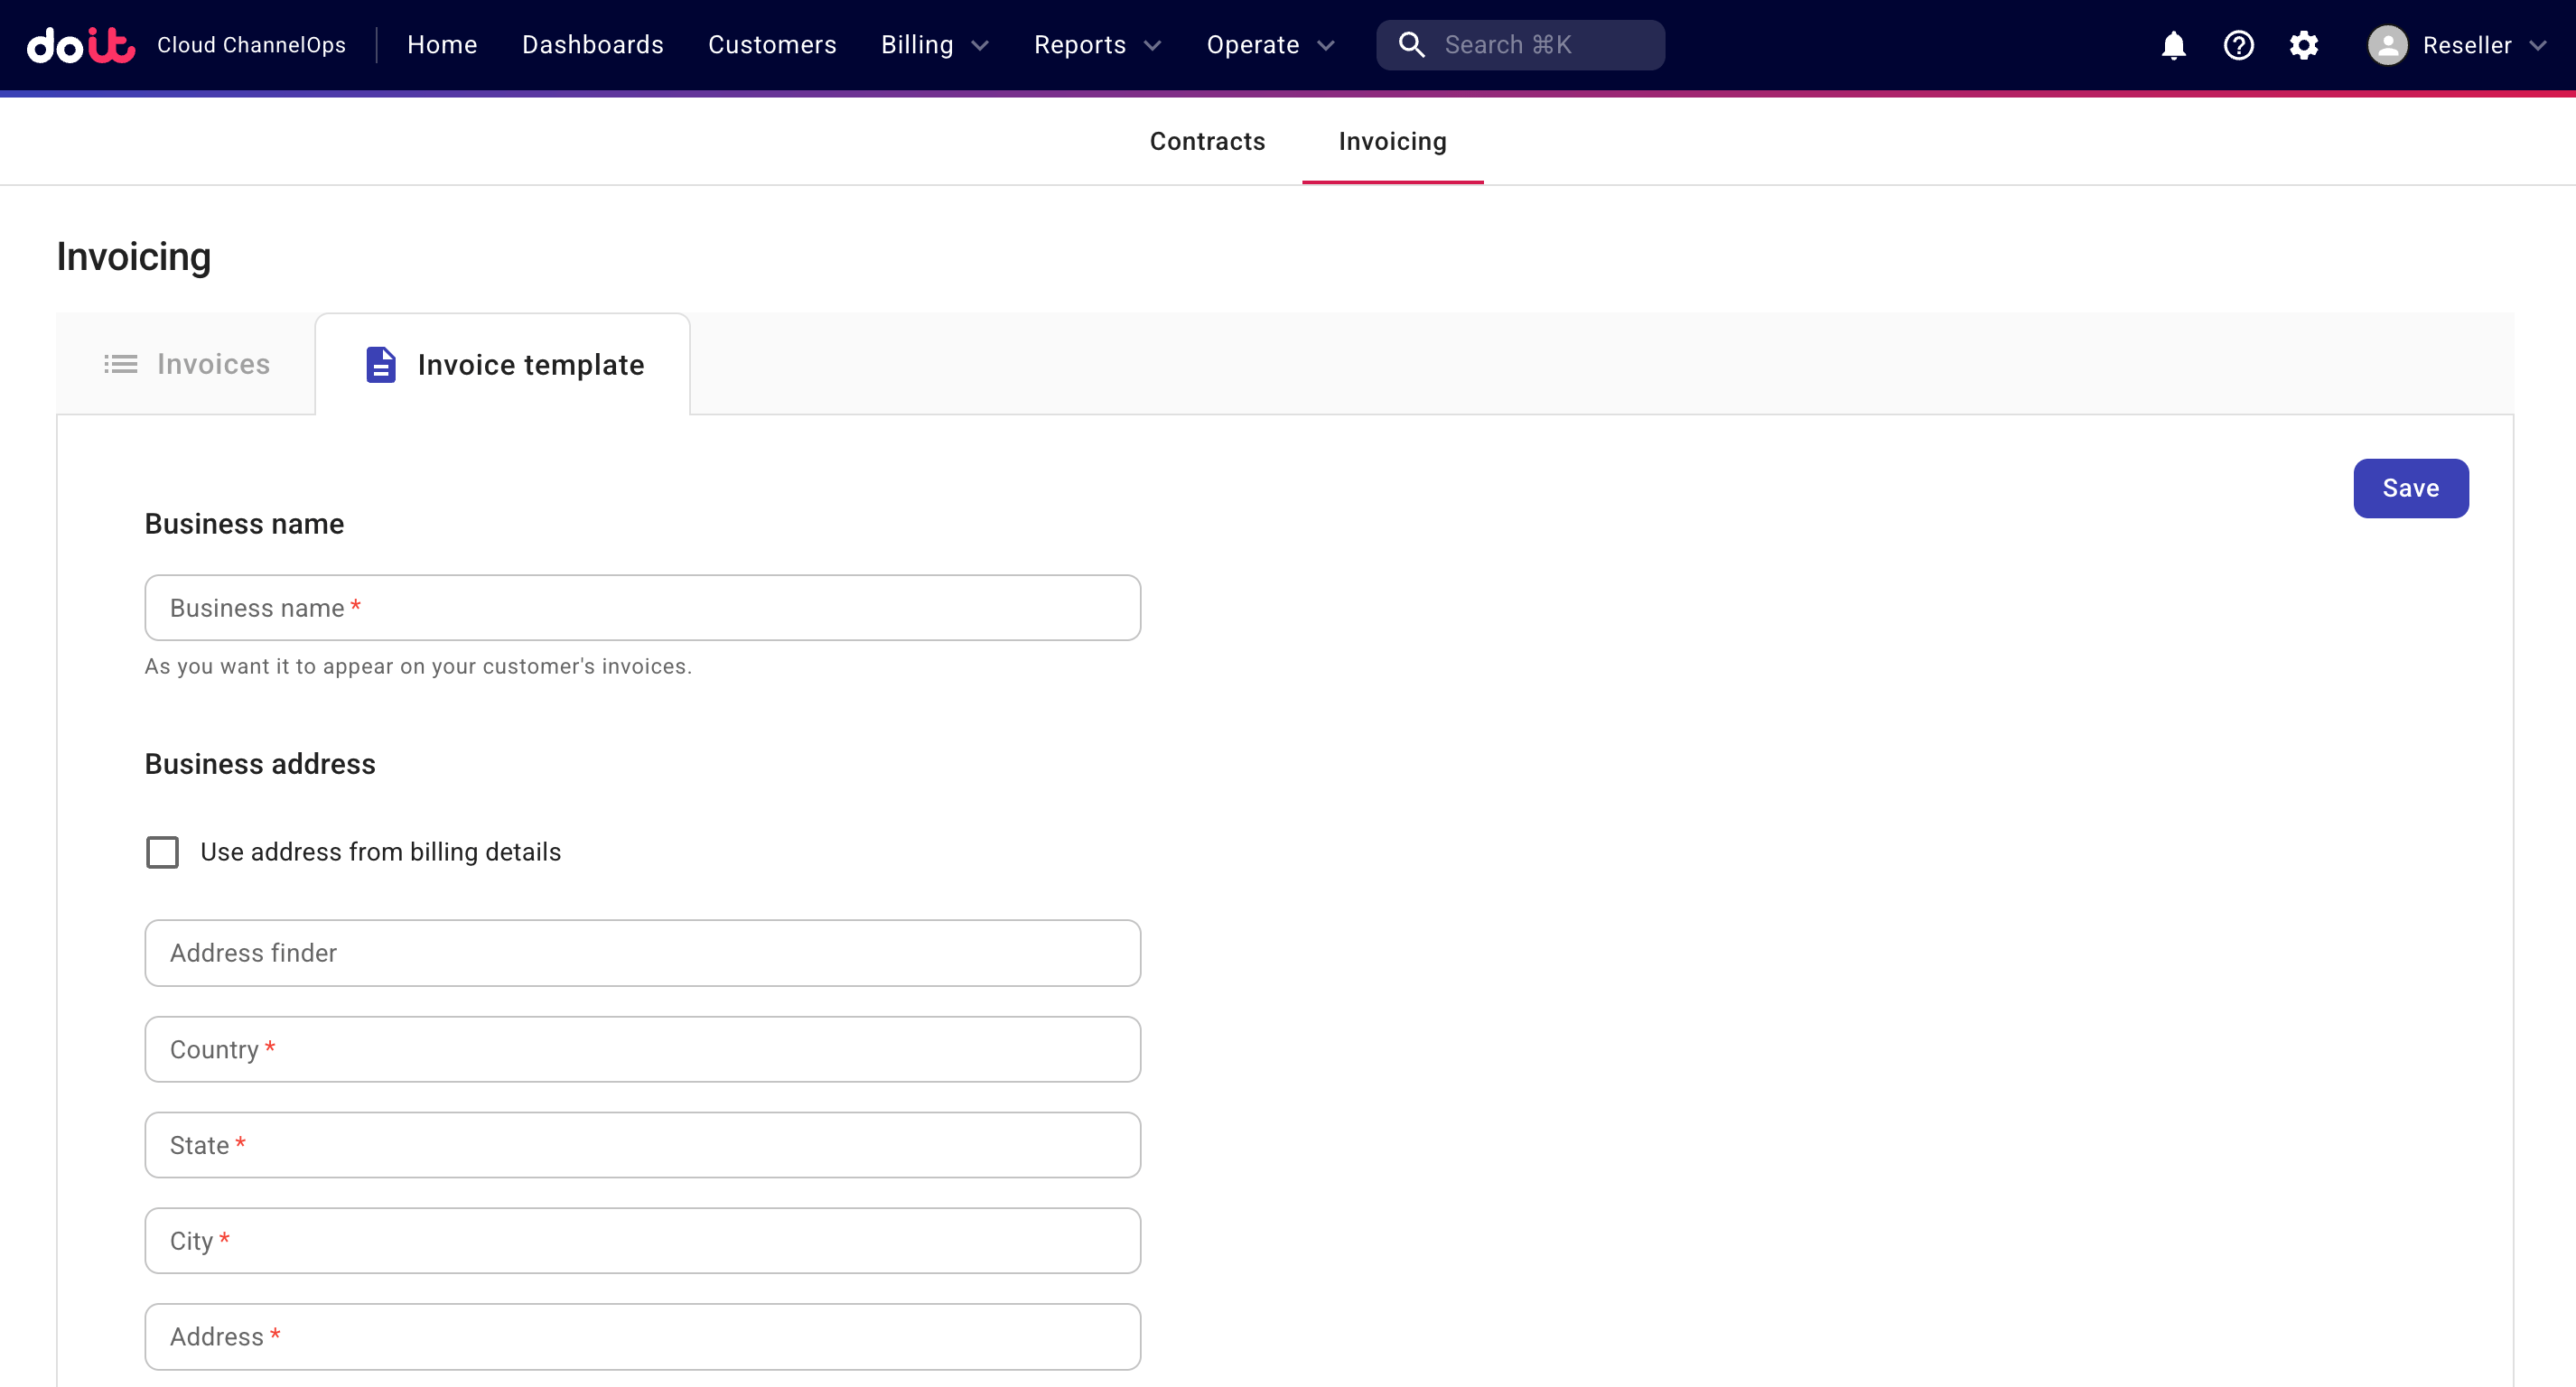Open the help question mark icon
The width and height of the screenshot is (2576, 1387).
2238,45
